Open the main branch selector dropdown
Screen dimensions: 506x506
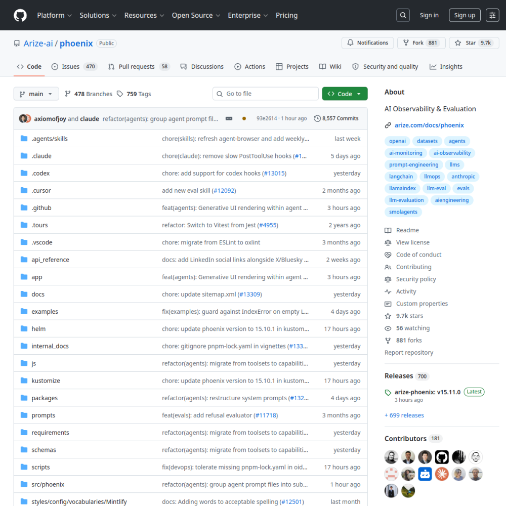[36, 94]
